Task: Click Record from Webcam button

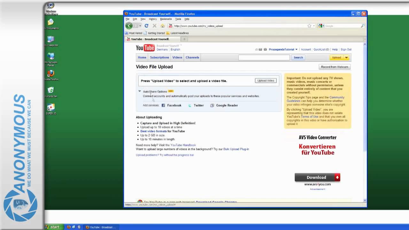Action: point(335,67)
